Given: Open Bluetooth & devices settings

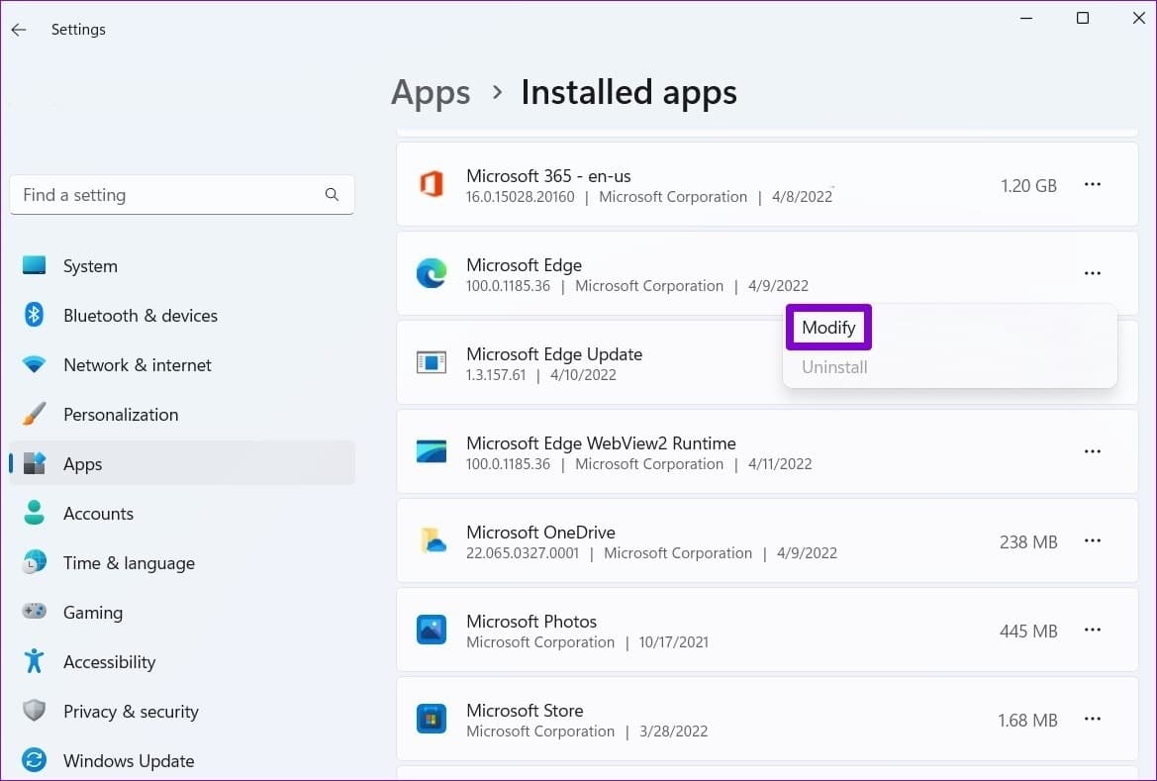Looking at the screenshot, I should (x=140, y=316).
